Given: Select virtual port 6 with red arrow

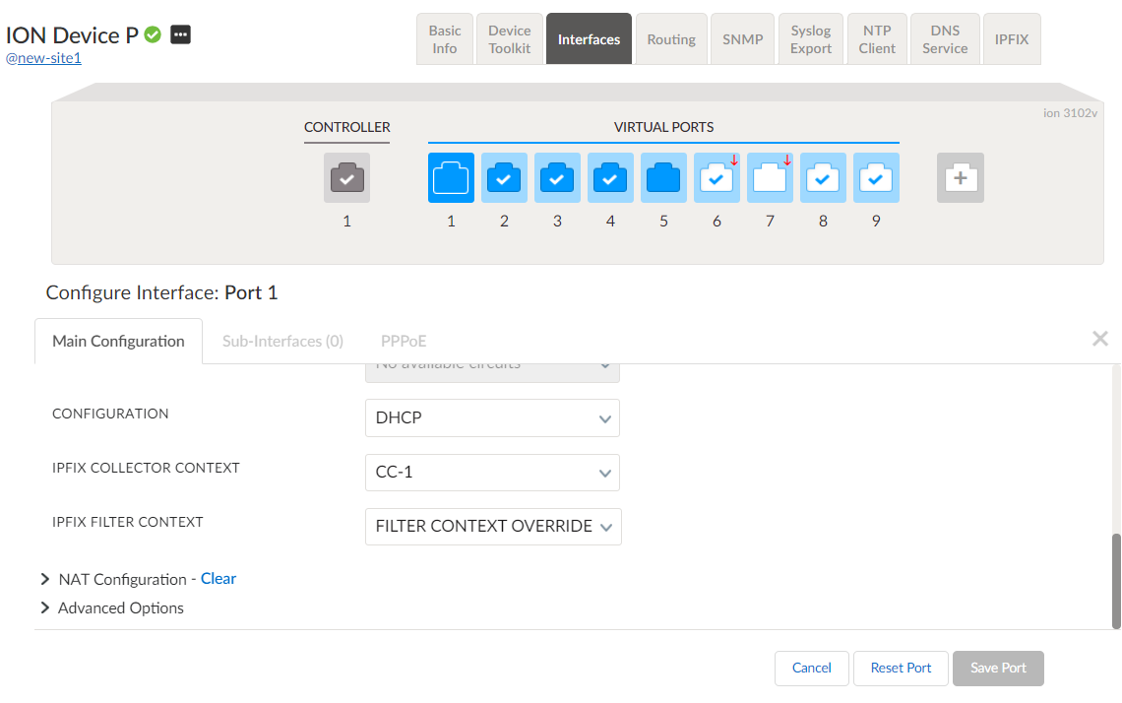Looking at the screenshot, I should (x=717, y=177).
